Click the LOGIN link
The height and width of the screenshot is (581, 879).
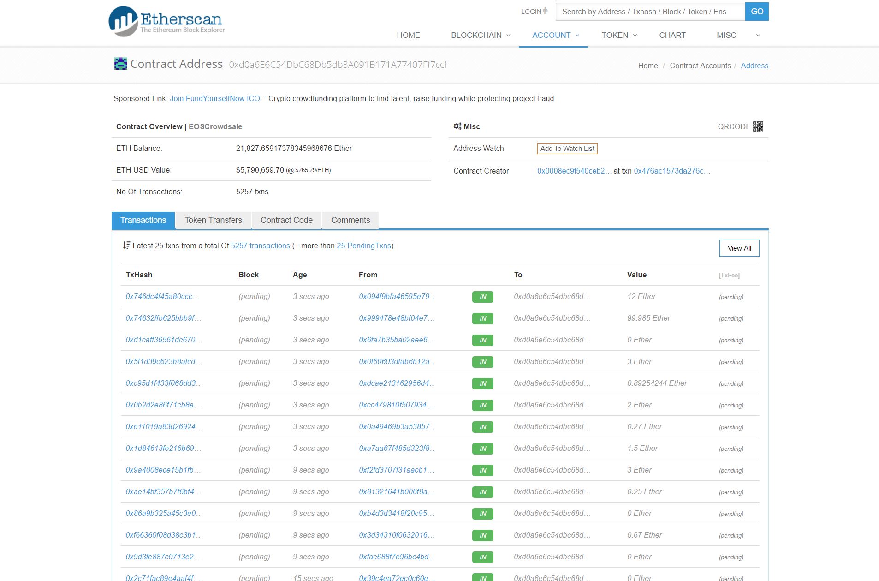coord(531,12)
